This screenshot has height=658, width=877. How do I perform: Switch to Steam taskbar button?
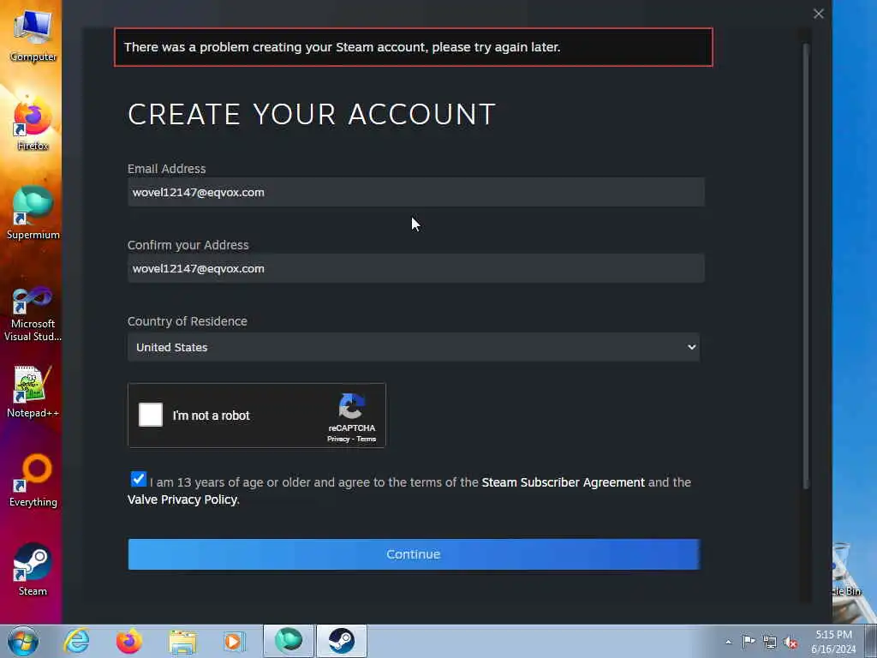341,641
